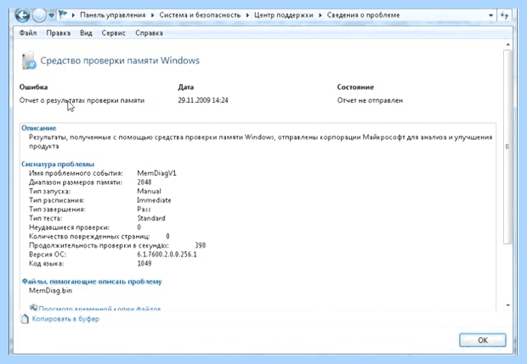The width and height of the screenshot is (527, 364).
Task: Click label Количество поврежденных страниц
Action: (89, 237)
